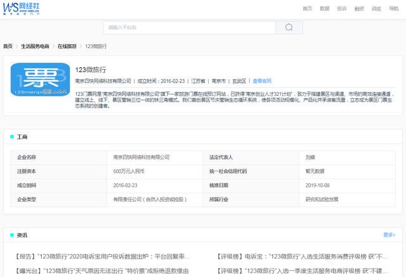The width and height of the screenshot is (406, 277).
Task: Click the 查看官网 link
Action: (x=262, y=81)
